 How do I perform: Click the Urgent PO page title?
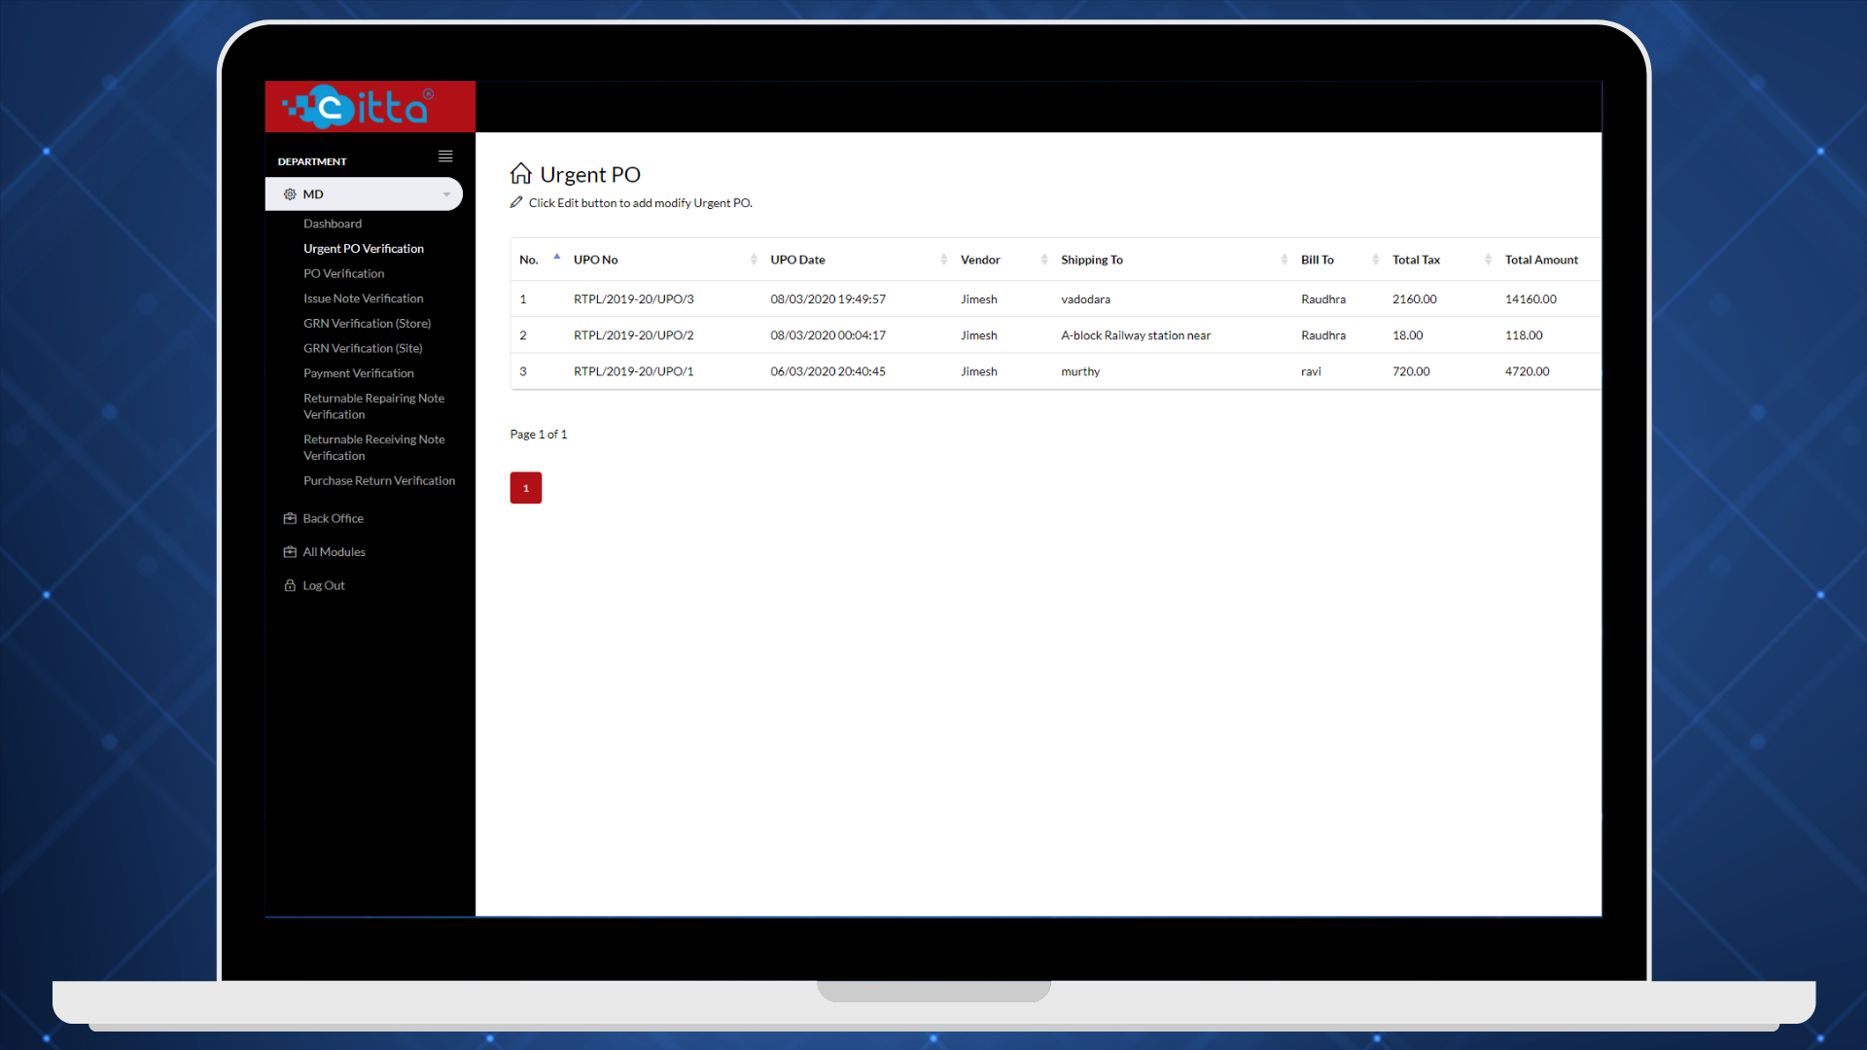coord(590,175)
